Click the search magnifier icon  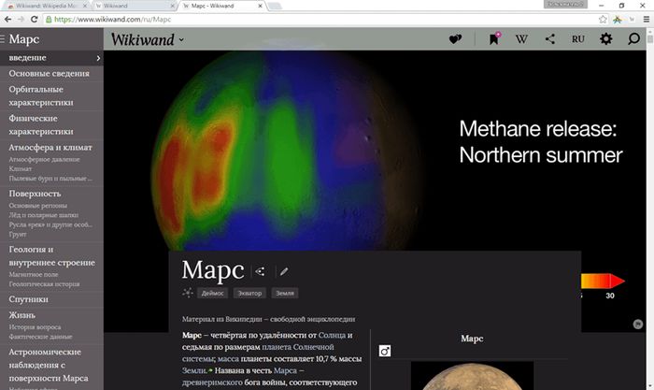(634, 39)
